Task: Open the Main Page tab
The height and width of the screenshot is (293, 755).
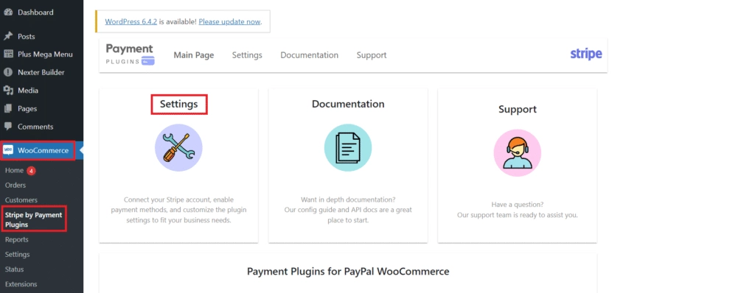Action: coord(194,55)
